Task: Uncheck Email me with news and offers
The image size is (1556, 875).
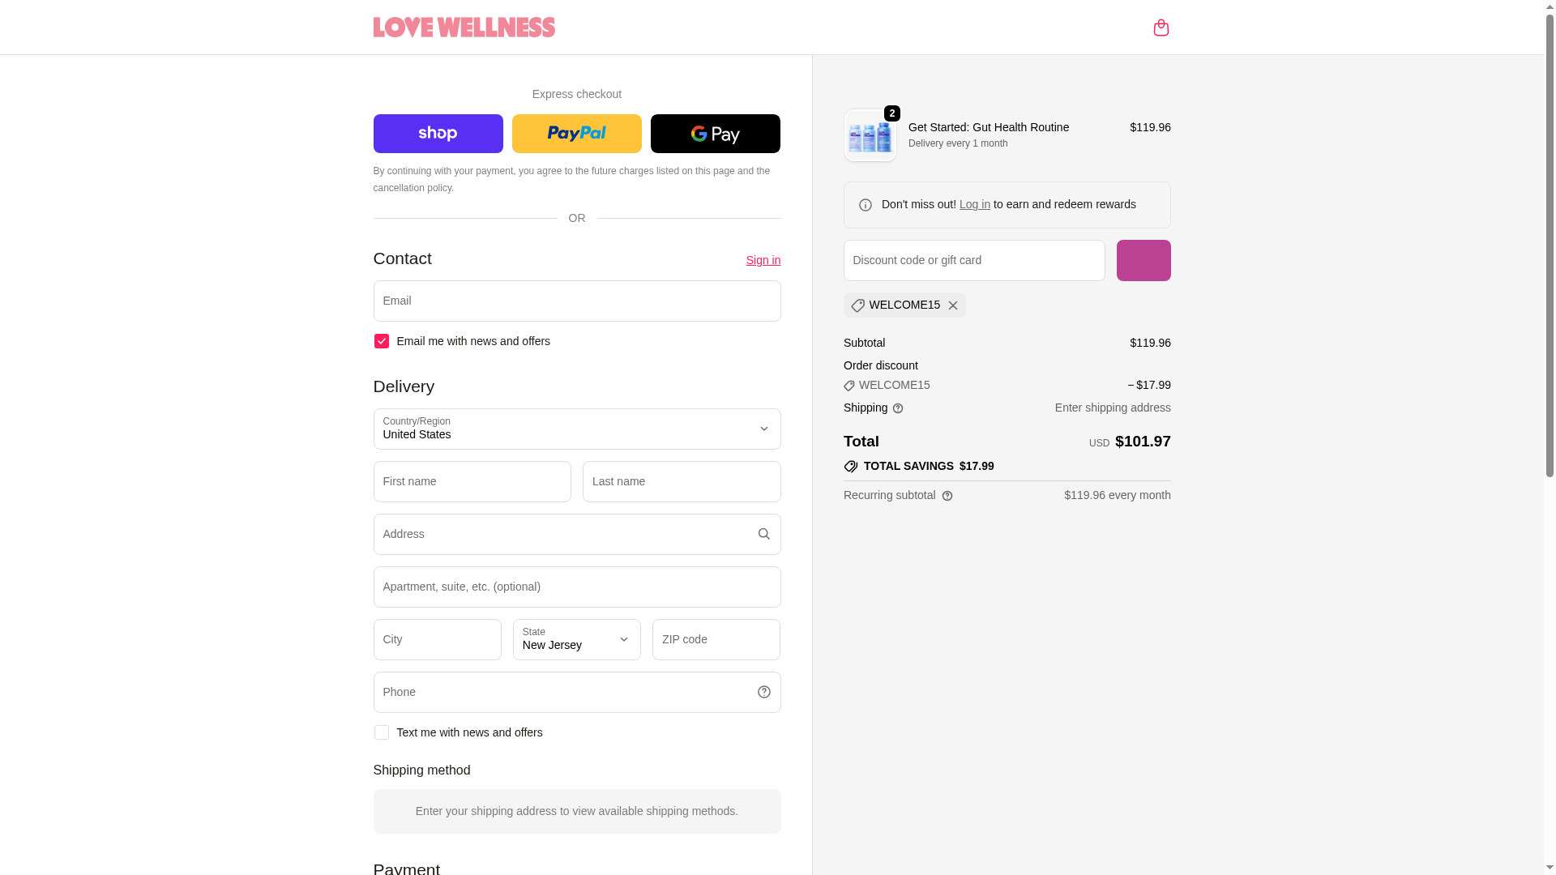Action: [x=381, y=341]
